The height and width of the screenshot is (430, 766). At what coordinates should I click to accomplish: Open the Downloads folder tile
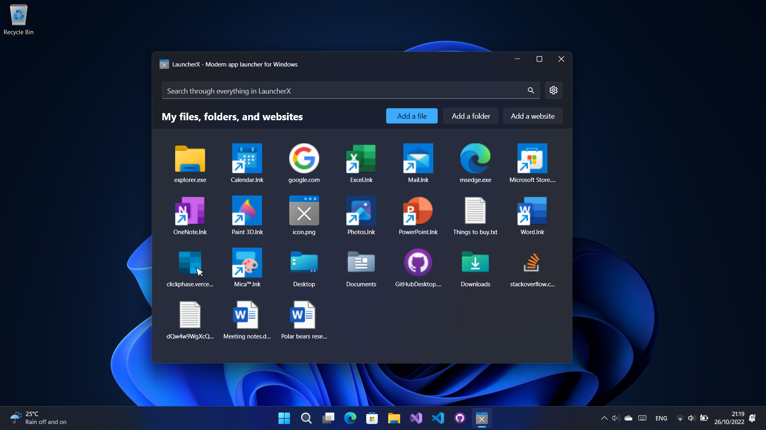pos(475,268)
